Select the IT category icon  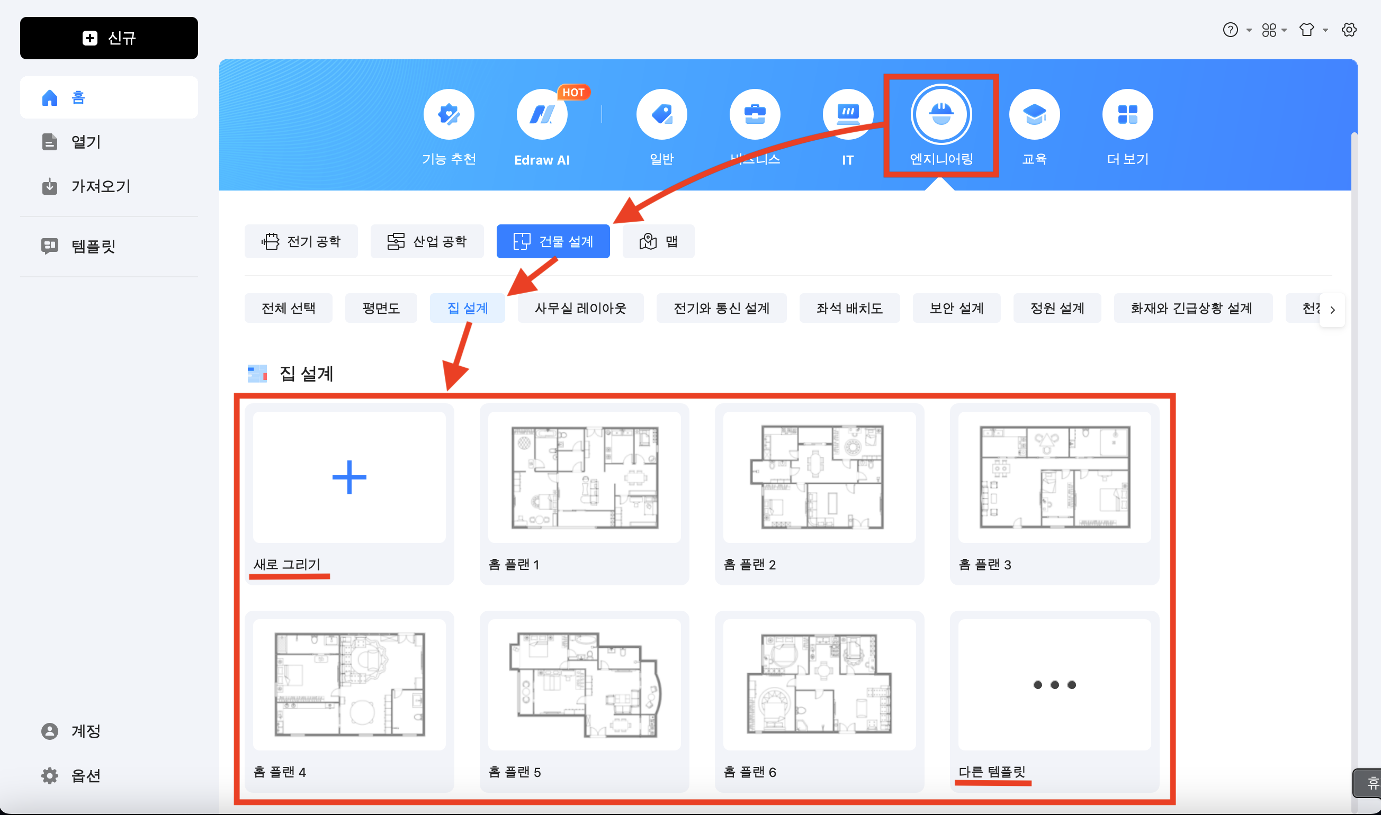848,114
